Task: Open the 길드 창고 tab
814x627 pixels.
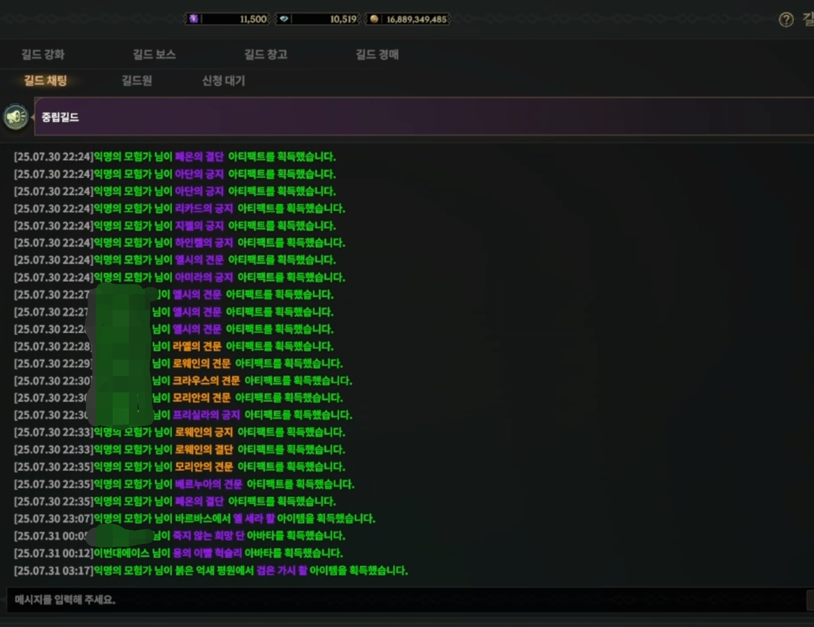Action: click(266, 54)
